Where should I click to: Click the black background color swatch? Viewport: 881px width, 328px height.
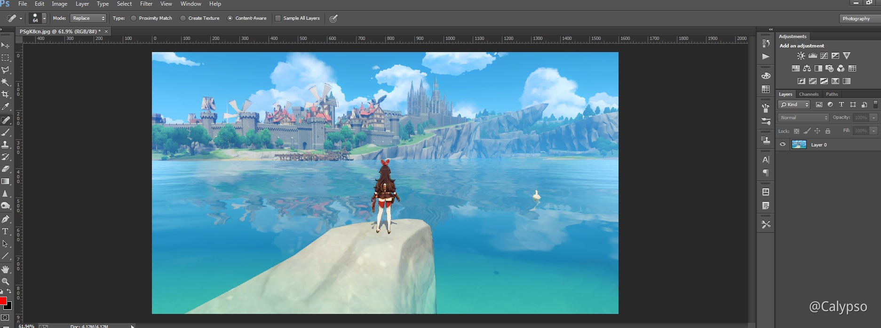[x=9, y=307]
